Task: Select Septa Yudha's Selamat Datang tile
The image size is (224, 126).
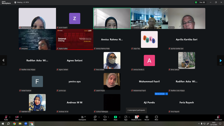Action: (75, 40)
